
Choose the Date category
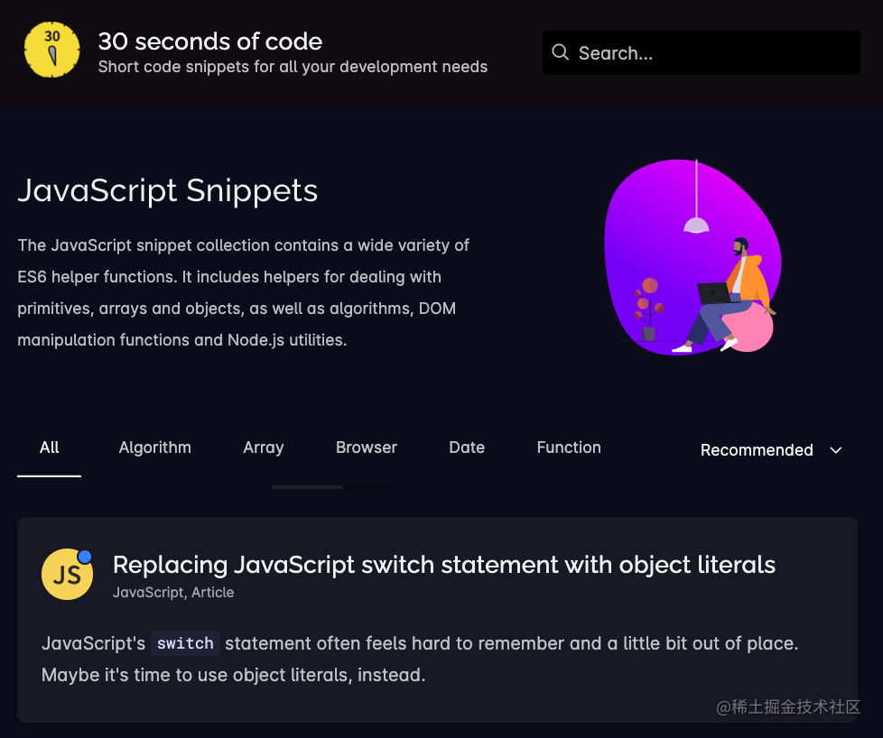(x=466, y=447)
